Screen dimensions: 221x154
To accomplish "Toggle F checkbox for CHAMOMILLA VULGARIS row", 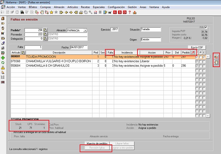I will (197, 62).
